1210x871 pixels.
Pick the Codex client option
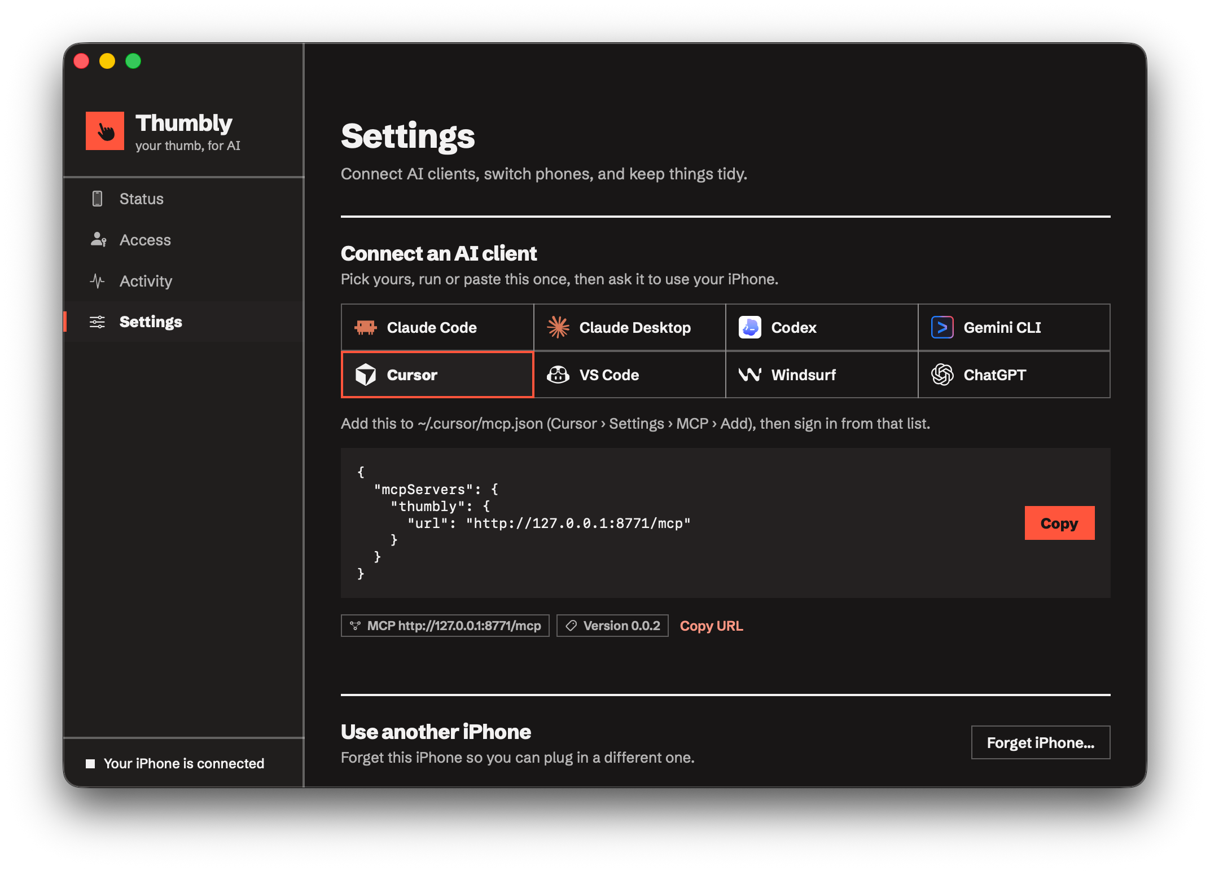(x=822, y=328)
